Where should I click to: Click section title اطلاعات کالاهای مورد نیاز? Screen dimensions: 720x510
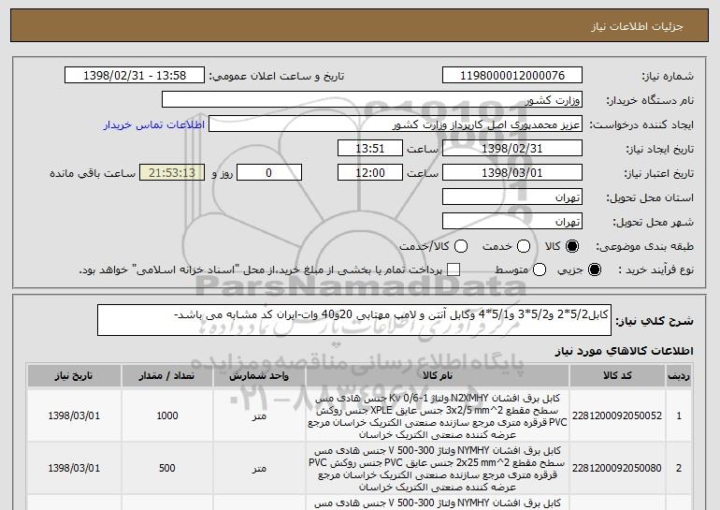(x=624, y=351)
